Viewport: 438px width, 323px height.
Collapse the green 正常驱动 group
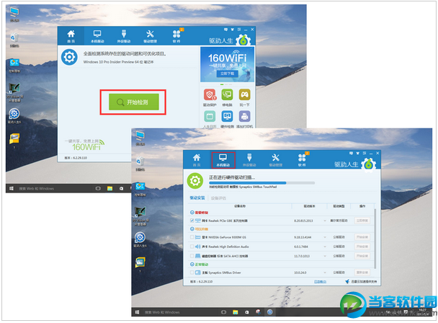192,265
